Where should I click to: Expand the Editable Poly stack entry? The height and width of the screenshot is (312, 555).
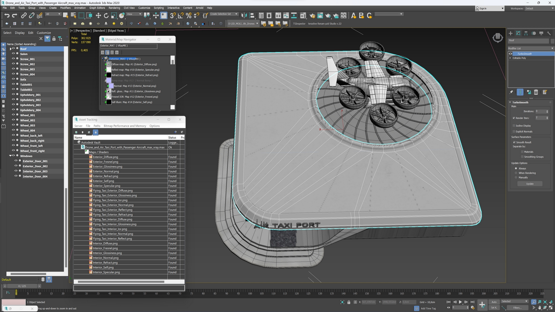coord(510,58)
